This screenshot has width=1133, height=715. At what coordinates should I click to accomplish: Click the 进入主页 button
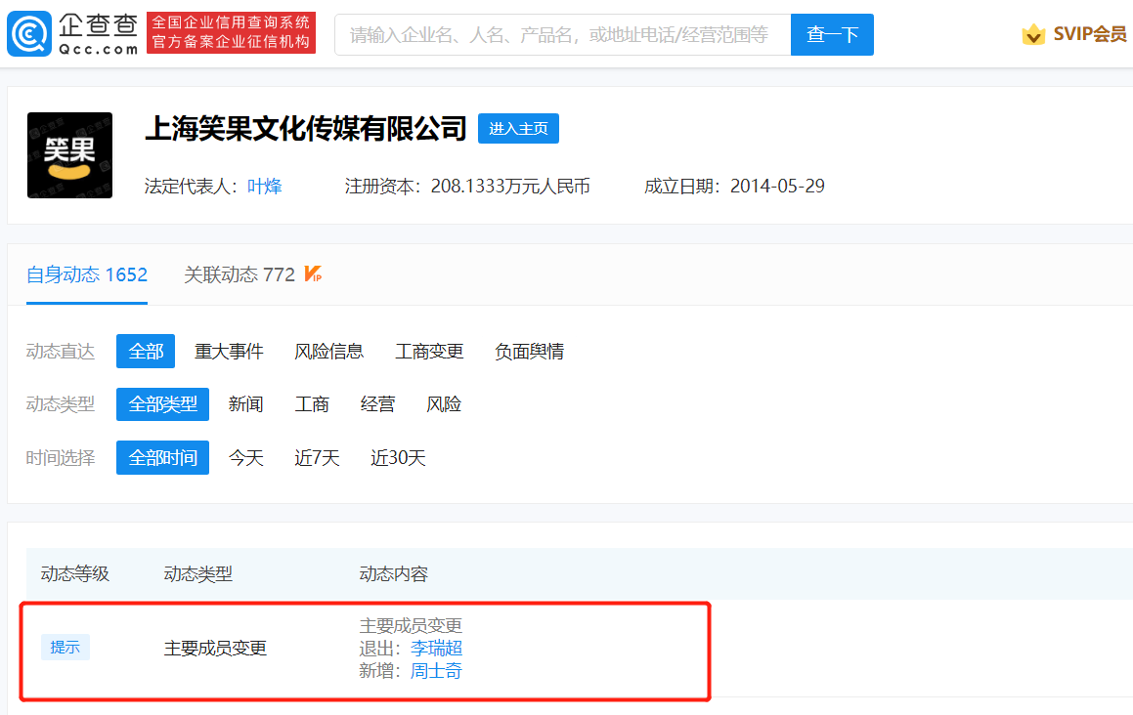[x=518, y=129]
